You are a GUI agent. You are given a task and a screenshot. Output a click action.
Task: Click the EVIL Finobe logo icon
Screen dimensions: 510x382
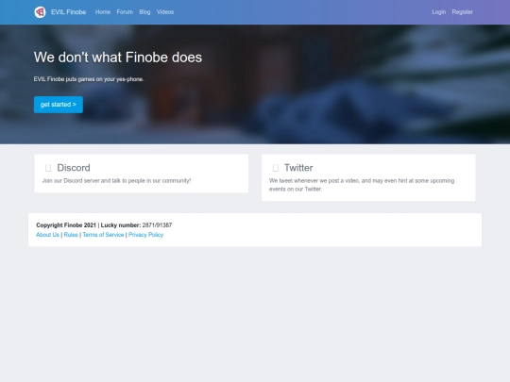click(x=40, y=12)
